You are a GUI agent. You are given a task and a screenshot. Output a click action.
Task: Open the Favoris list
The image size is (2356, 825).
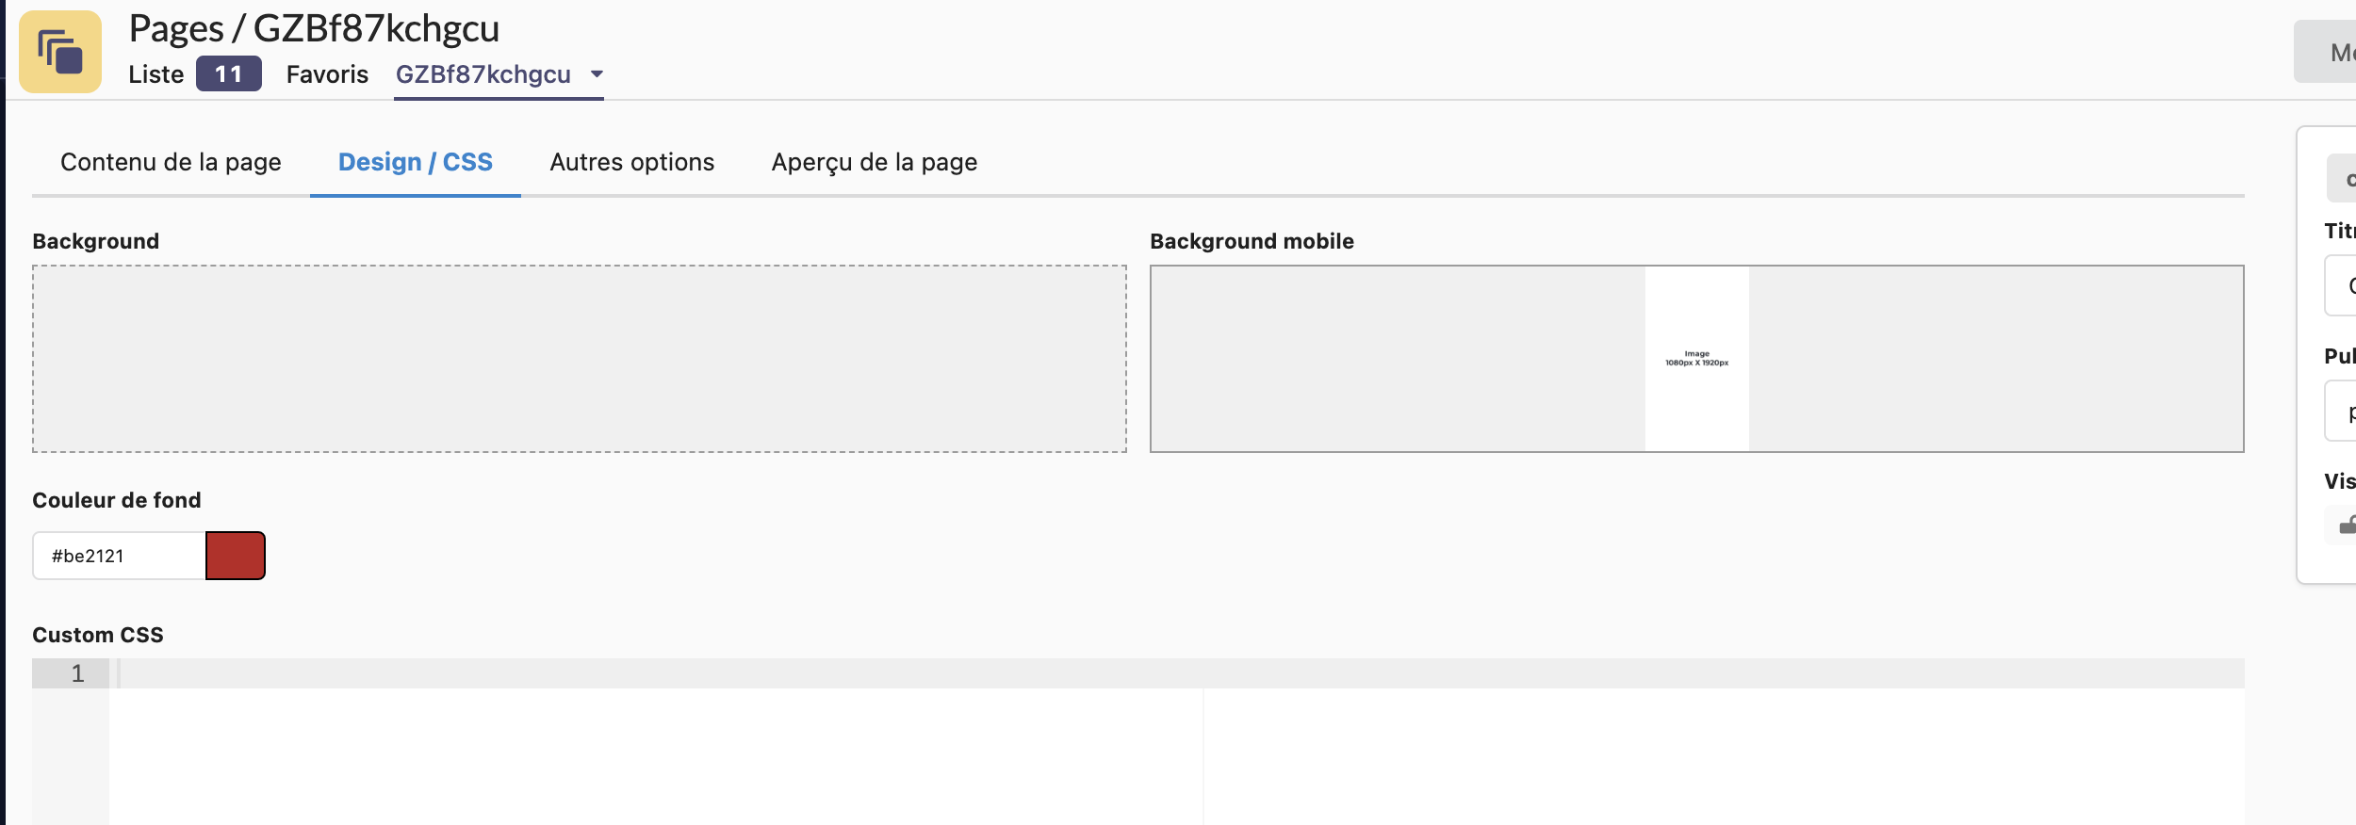click(x=327, y=74)
